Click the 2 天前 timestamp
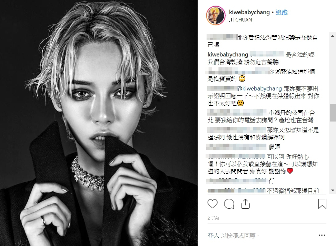Viewport: 336px width, 246px height. 213,218
